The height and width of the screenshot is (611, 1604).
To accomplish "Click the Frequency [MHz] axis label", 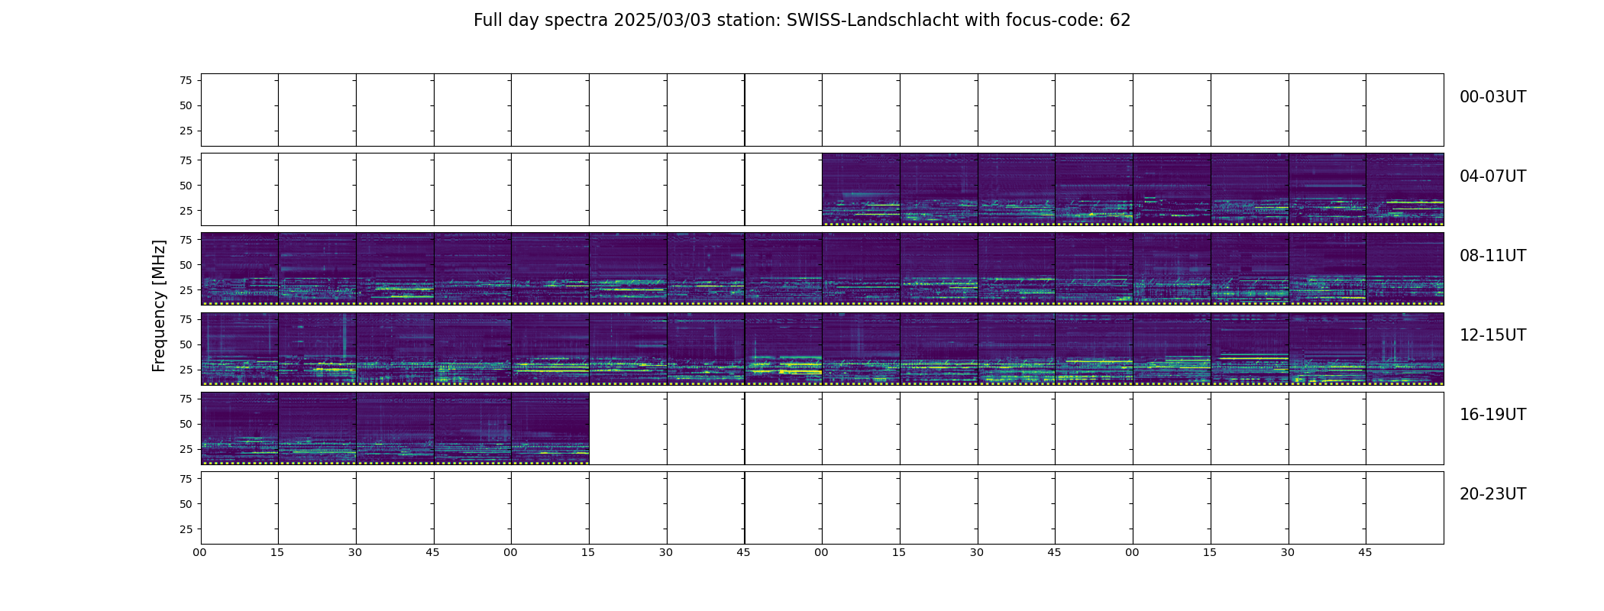I will click(159, 305).
